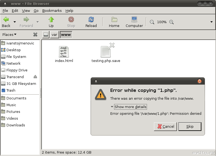Image resolution: width=216 pixels, height=156 pixels.
Task: Navigate to the var path button
Action: pyautogui.click(x=54, y=34)
